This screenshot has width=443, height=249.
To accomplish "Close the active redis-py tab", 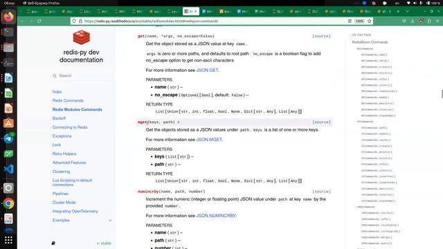I will (195, 11).
